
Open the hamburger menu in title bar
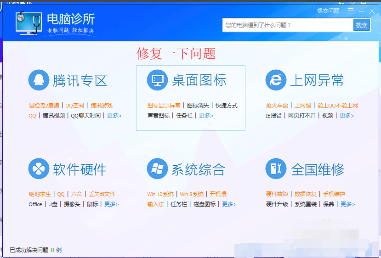pyautogui.click(x=351, y=11)
